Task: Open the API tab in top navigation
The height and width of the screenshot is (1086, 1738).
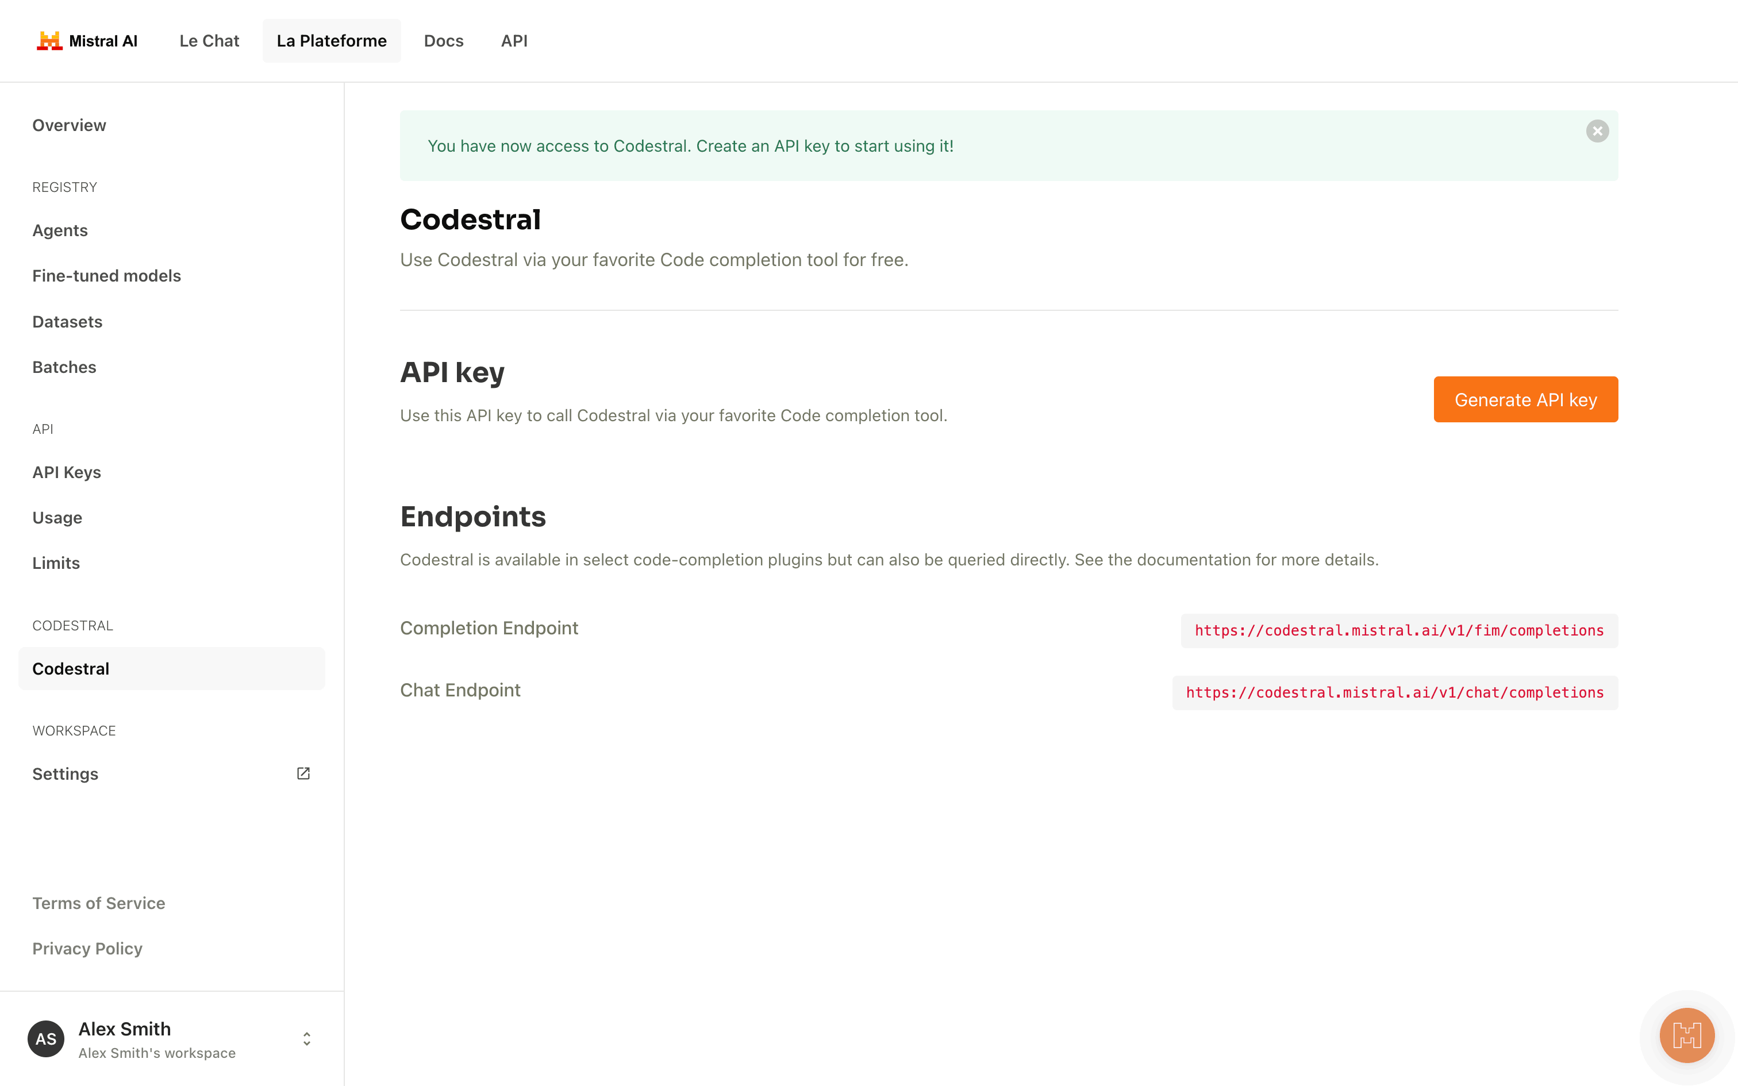Action: (513, 41)
